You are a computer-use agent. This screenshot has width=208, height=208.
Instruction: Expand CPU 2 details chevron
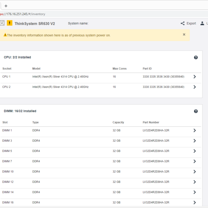coord(194,87)
